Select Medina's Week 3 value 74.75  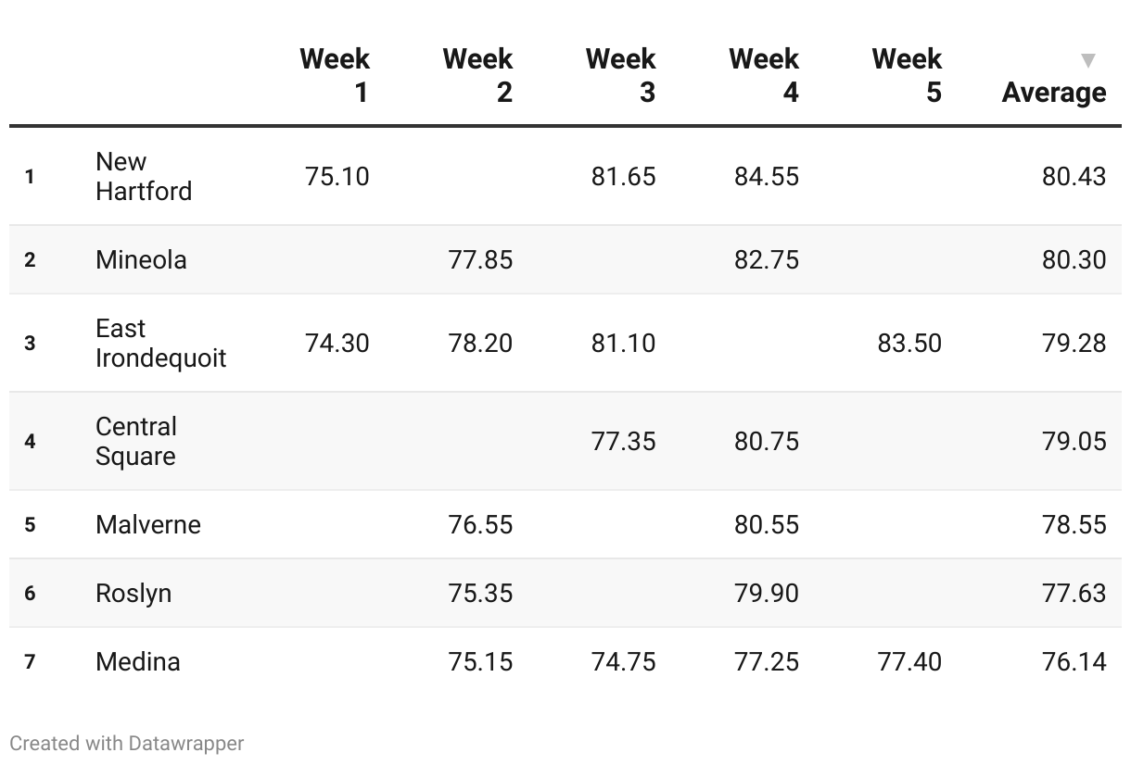coord(623,661)
